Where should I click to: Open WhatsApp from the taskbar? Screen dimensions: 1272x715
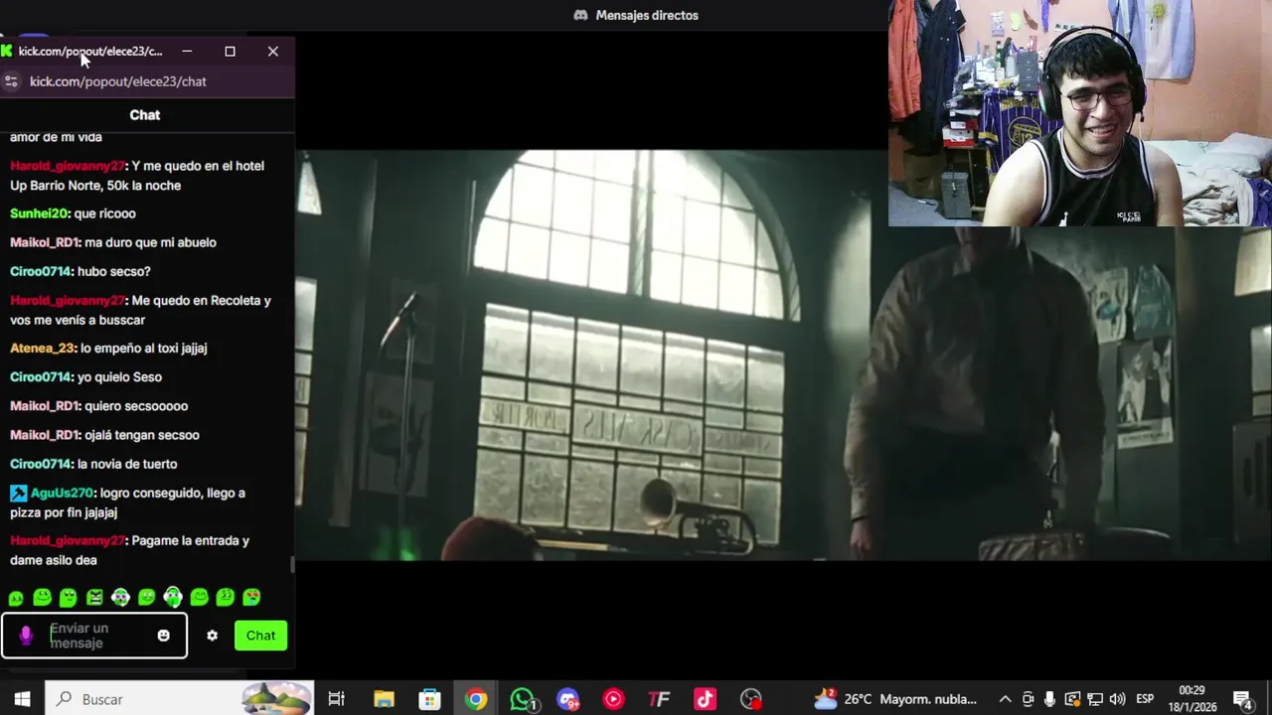523,699
